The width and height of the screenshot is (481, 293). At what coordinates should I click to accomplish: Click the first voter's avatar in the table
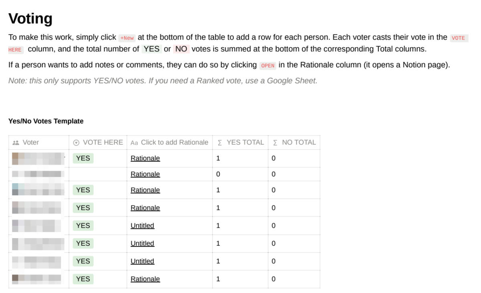[15, 158]
